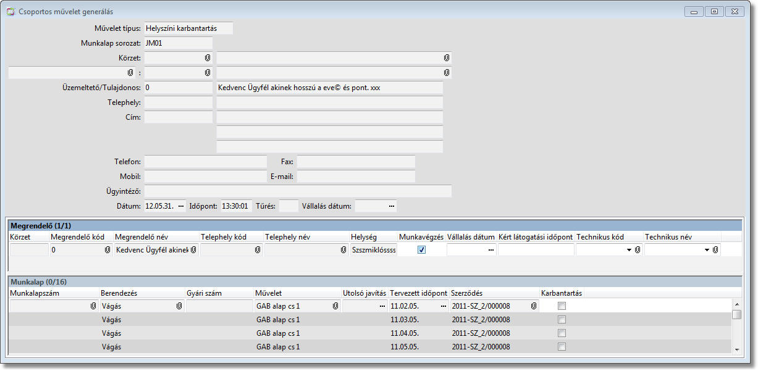Click paperclip icon in Technikus név cell

click(715, 250)
